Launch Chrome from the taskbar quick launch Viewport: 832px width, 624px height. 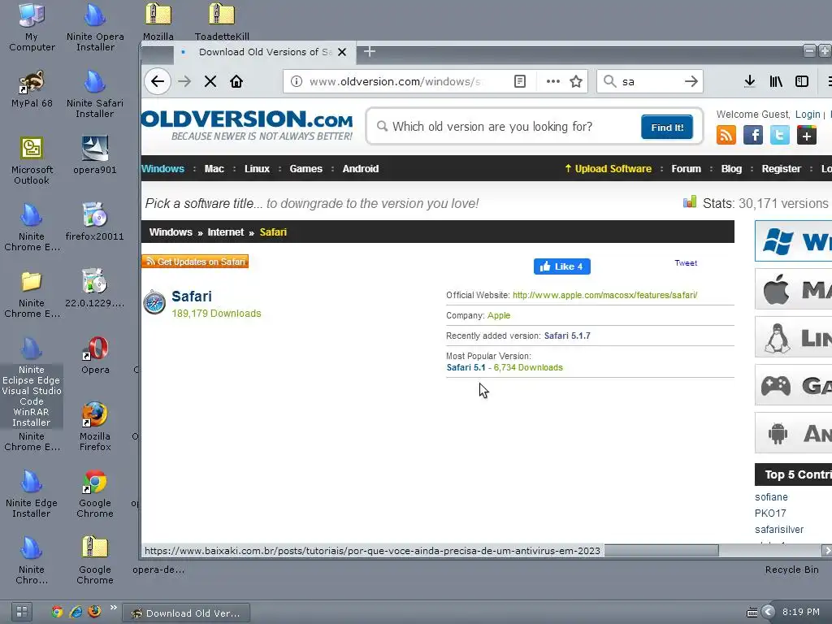57,611
